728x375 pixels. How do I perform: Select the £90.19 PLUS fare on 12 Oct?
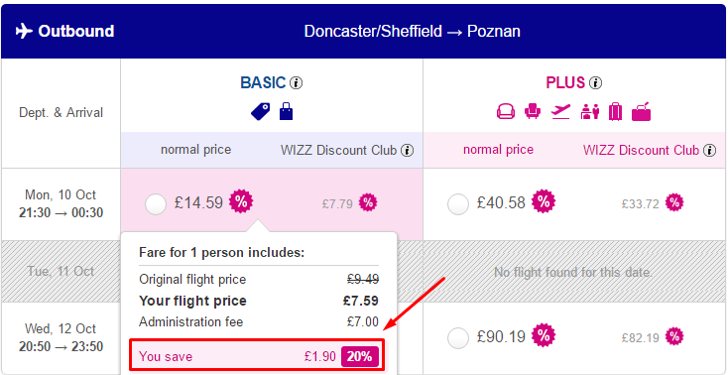tap(458, 338)
